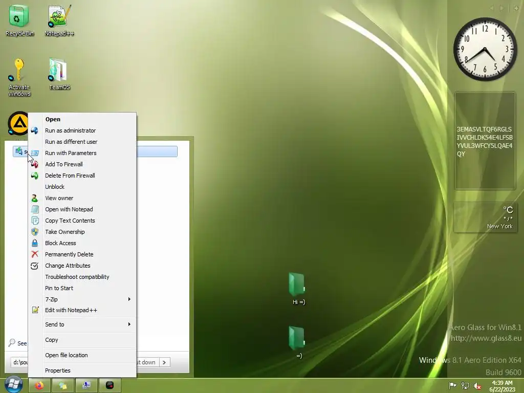Image resolution: width=524 pixels, height=393 pixels.
Task: Click the Delete From Firewall icon
Action: coord(34,176)
